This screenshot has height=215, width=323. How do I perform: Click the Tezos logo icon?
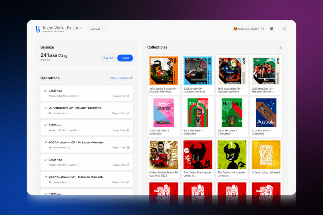(38, 29)
